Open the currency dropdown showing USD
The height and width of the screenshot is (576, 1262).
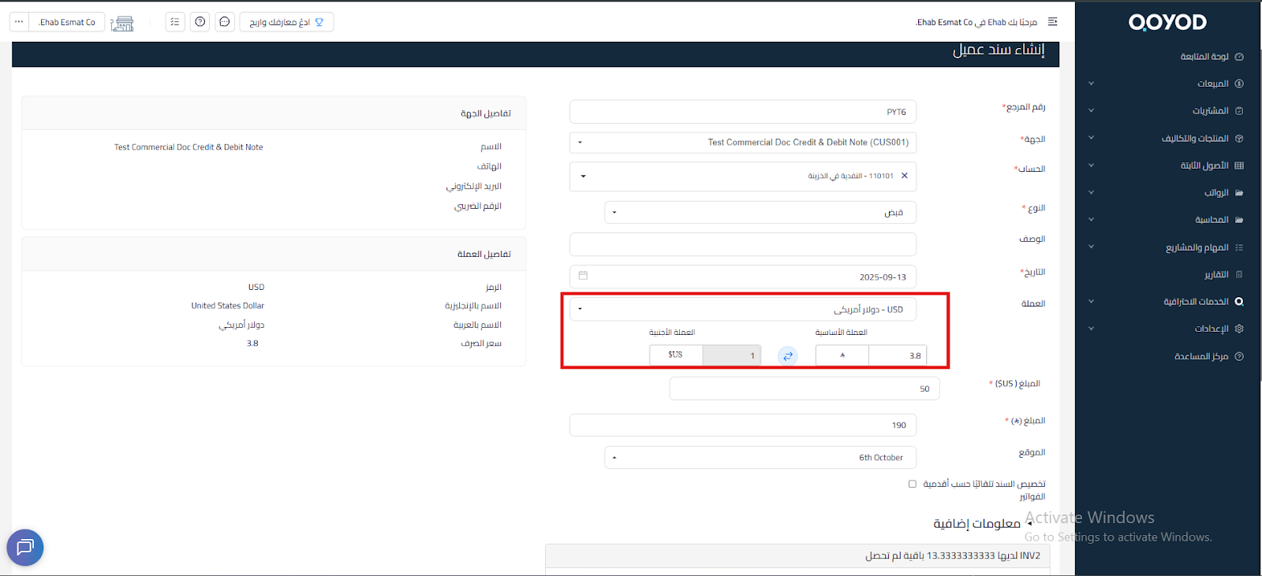743,309
